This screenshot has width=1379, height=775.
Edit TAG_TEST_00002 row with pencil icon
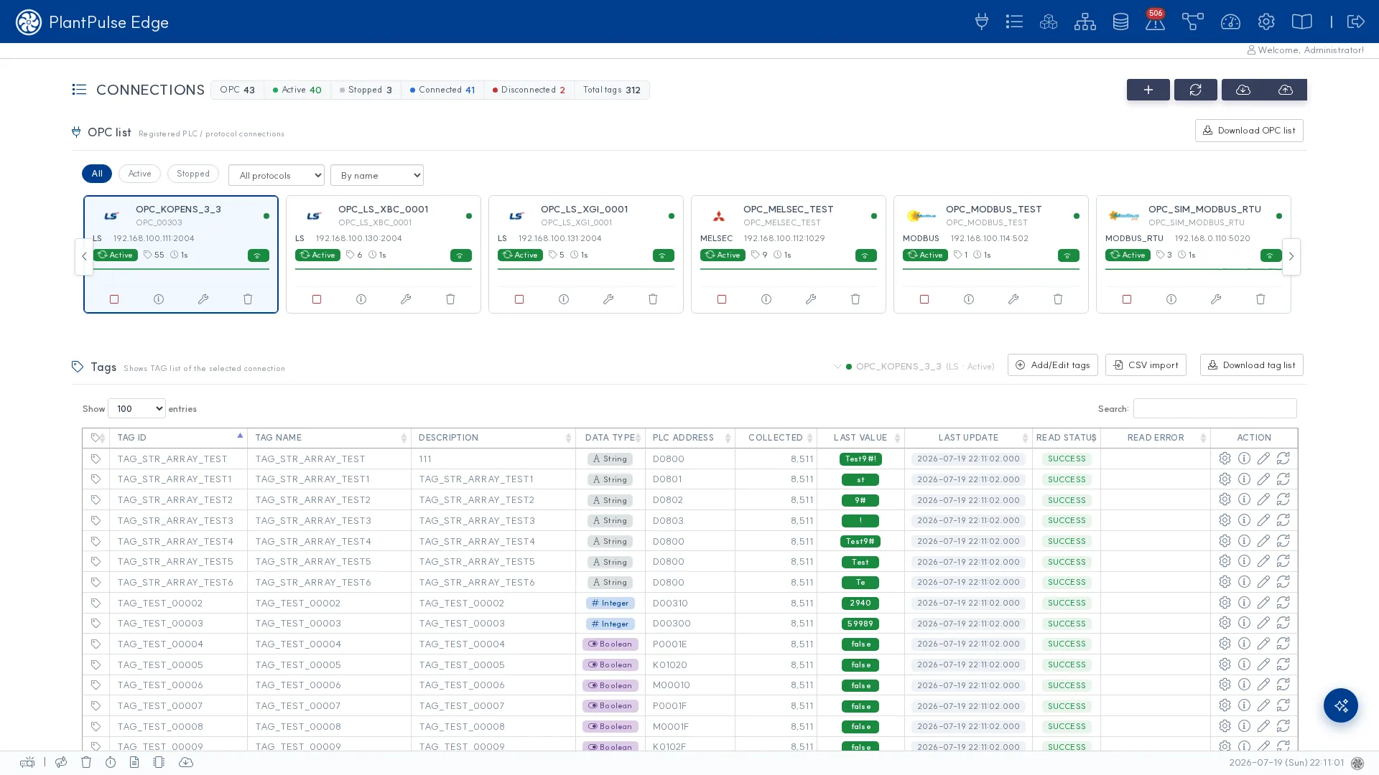pos(1263,603)
